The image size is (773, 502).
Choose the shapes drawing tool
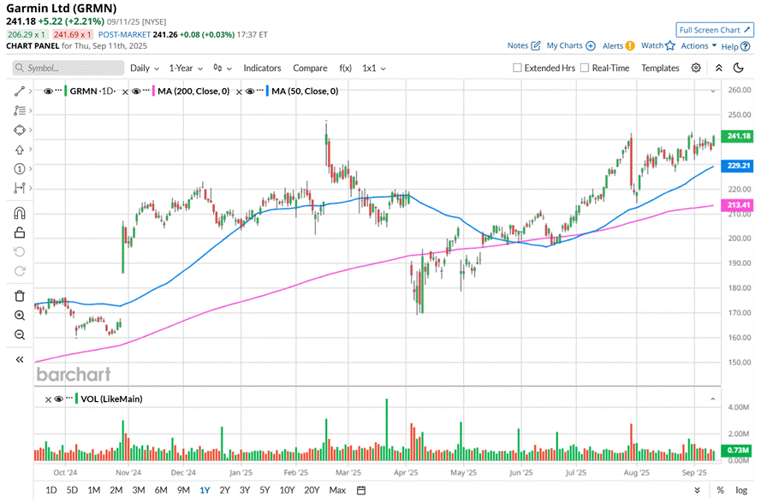pyautogui.click(x=19, y=130)
